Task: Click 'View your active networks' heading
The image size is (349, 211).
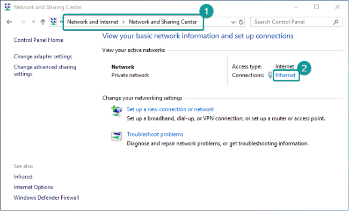Action: (134, 50)
